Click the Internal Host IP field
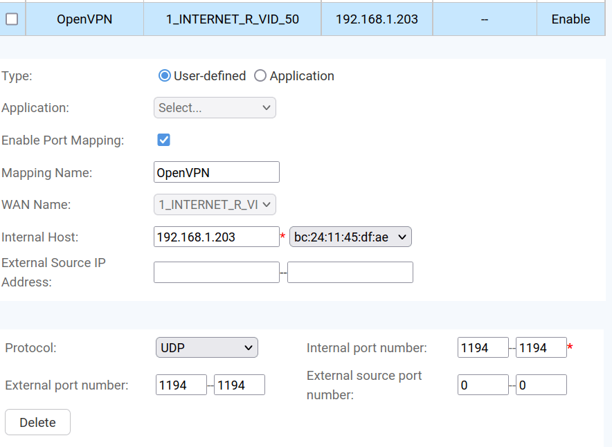 tap(216, 237)
